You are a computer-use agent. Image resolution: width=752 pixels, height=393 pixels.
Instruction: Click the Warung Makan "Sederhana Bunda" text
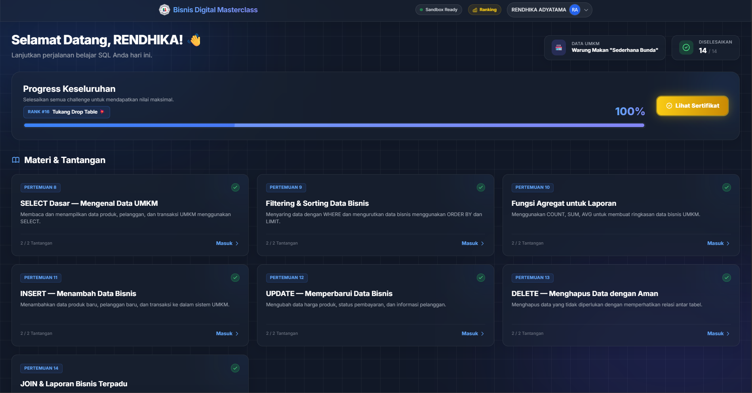(615, 50)
